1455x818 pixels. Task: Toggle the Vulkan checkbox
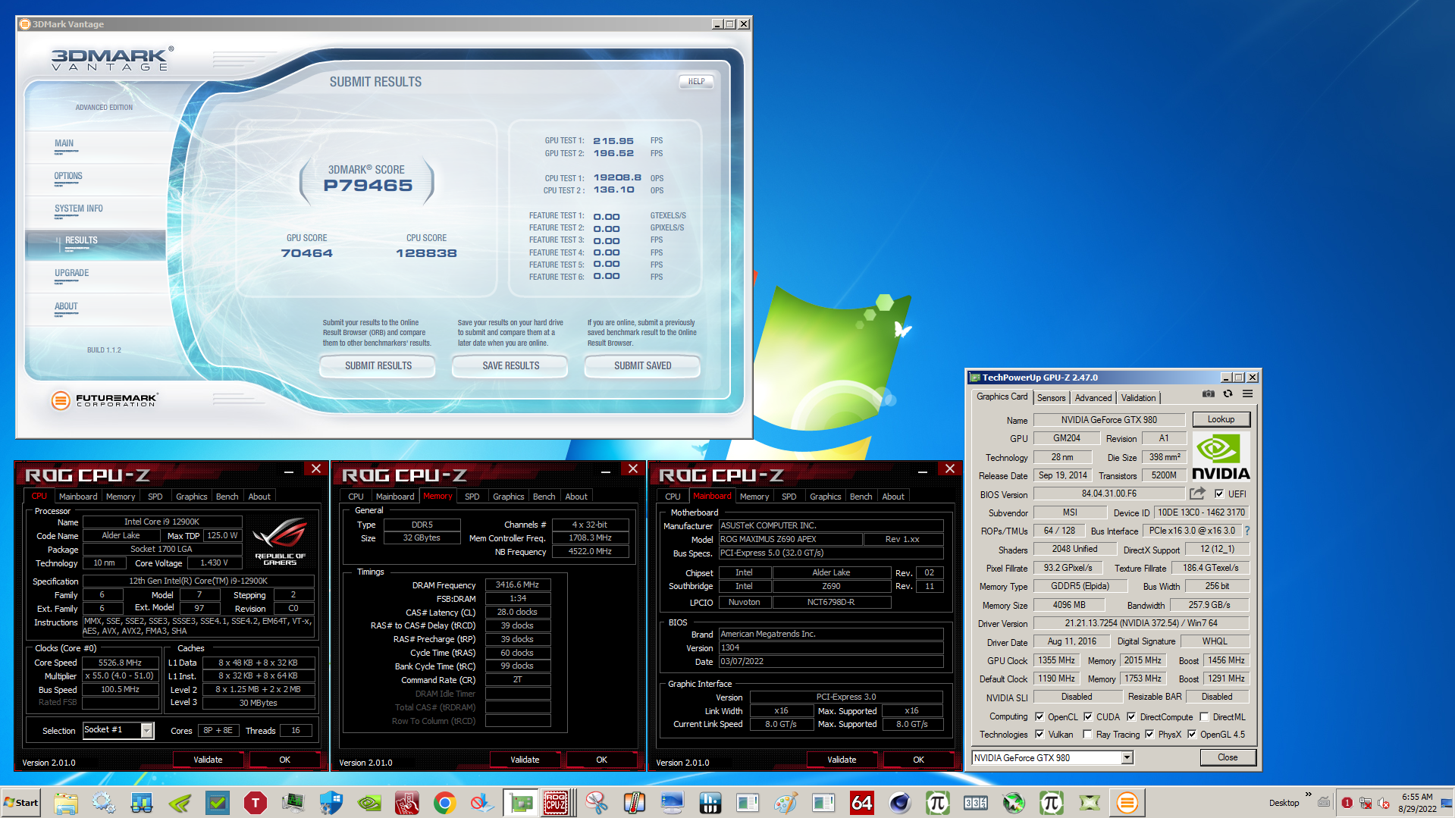[x=1040, y=734]
